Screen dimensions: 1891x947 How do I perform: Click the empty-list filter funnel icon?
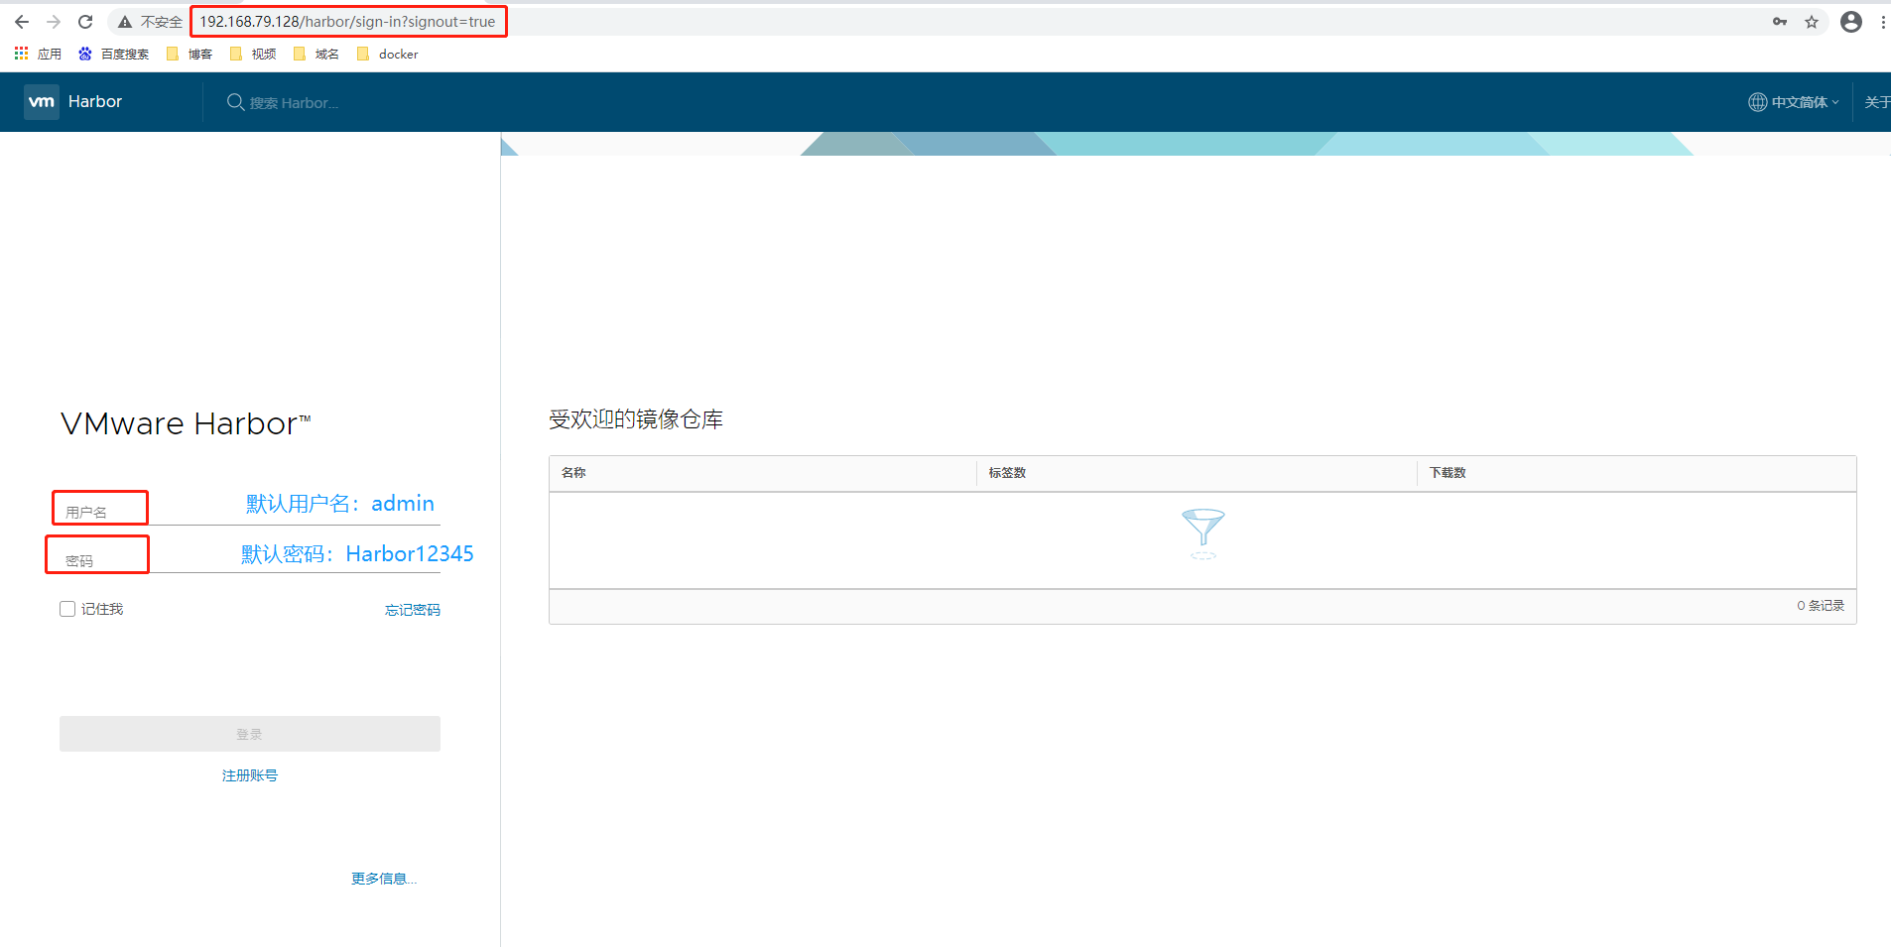pyautogui.click(x=1203, y=533)
